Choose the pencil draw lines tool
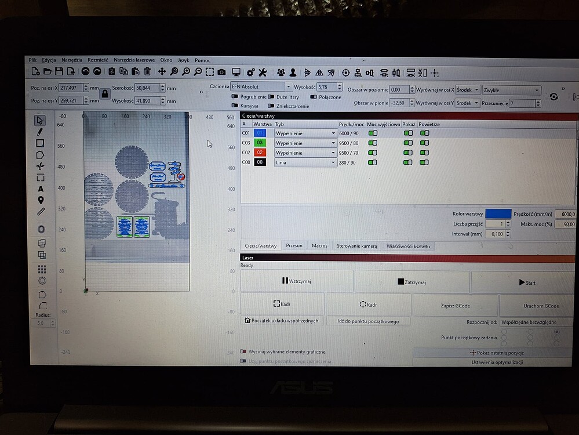The width and height of the screenshot is (579, 435). (x=41, y=132)
